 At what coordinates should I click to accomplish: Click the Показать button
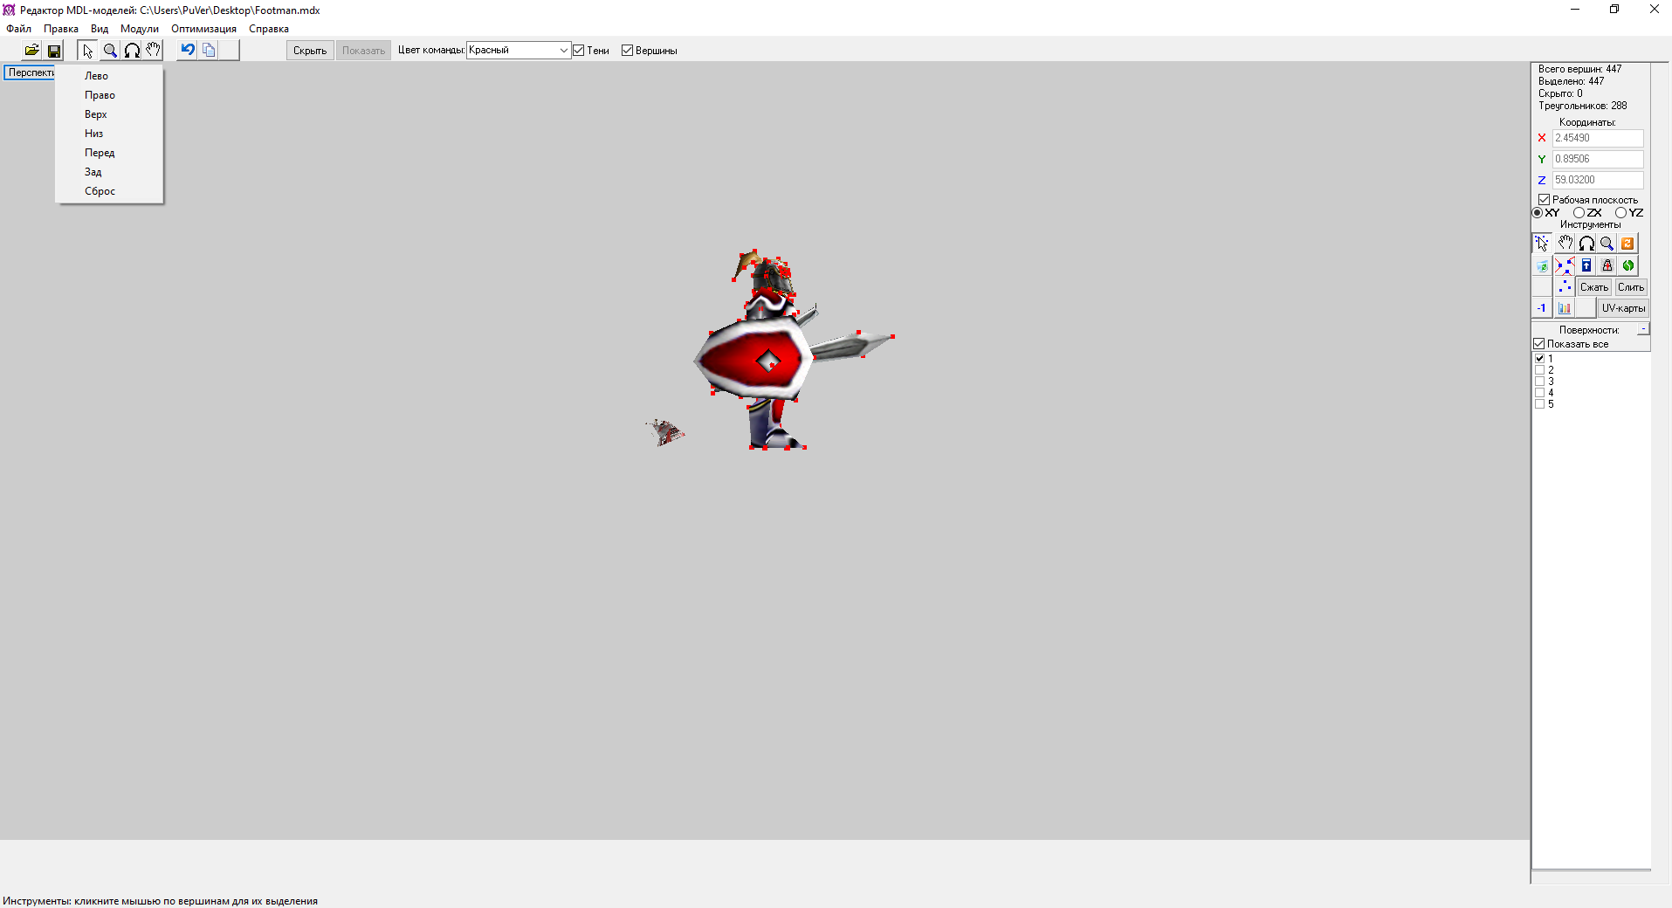[363, 51]
